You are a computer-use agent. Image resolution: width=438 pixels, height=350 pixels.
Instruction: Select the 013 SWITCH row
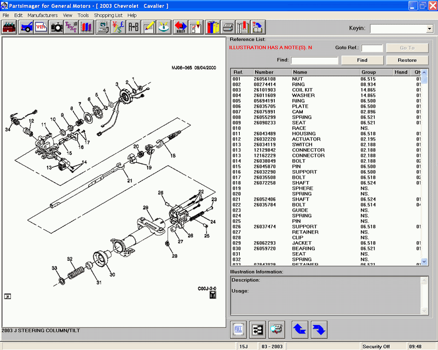(x=326, y=144)
